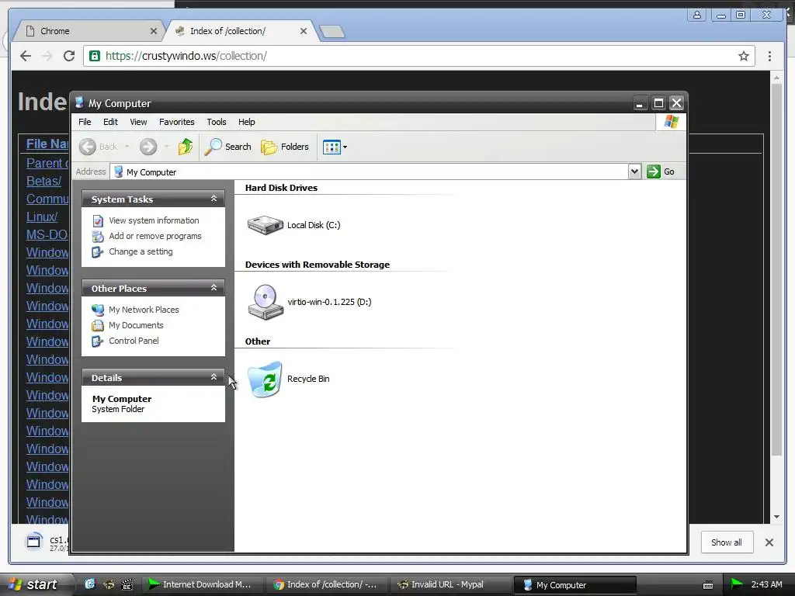Image resolution: width=795 pixels, height=596 pixels.
Task: Open the File menu
Action: tap(85, 122)
